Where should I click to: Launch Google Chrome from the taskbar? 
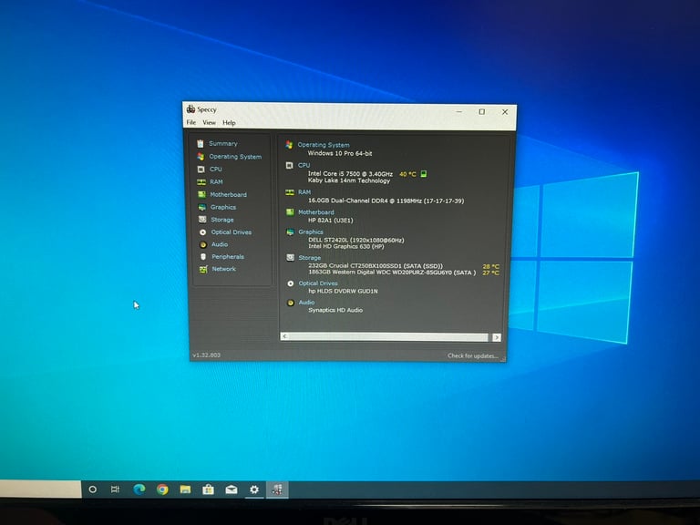[162, 489]
